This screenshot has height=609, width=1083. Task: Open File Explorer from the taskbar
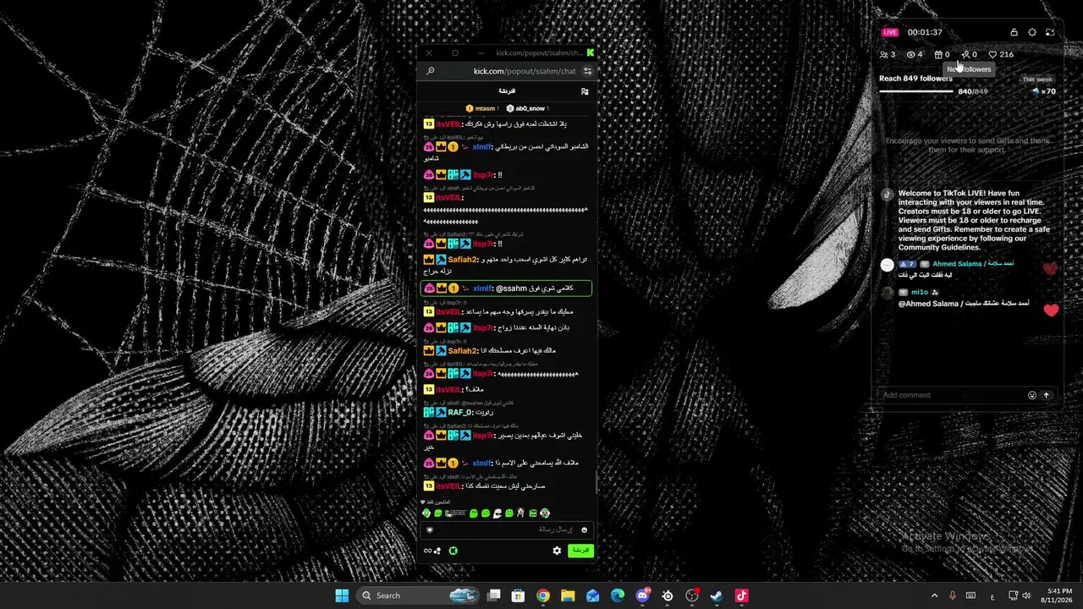568,595
